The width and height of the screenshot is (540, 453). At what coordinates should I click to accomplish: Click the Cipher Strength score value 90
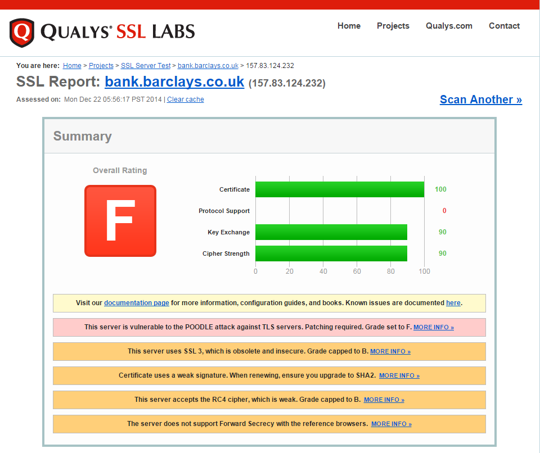point(443,253)
